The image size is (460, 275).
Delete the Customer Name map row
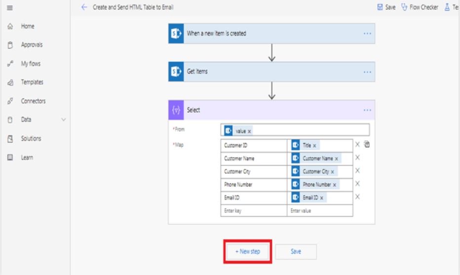click(x=357, y=158)
